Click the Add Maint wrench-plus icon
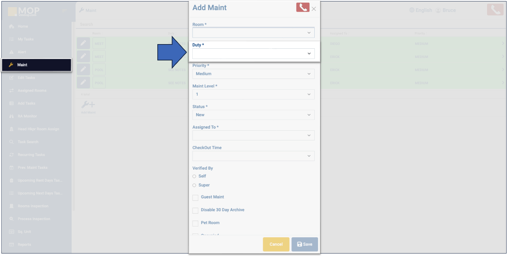This screenshot has width=508, height=256. point(88,105)
